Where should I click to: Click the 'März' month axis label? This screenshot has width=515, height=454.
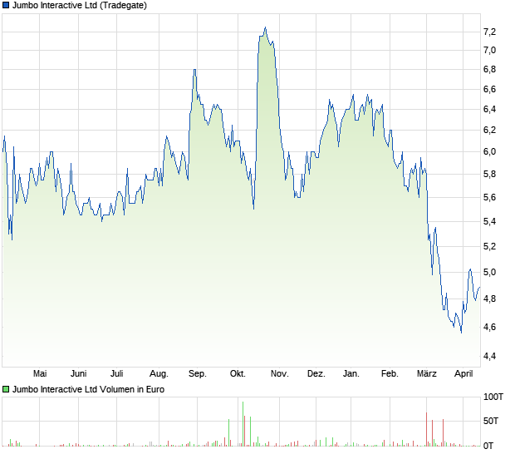click(x=427, y=374)
